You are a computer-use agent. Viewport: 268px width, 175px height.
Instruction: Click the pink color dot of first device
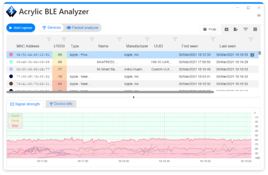[x=11, y=54]
